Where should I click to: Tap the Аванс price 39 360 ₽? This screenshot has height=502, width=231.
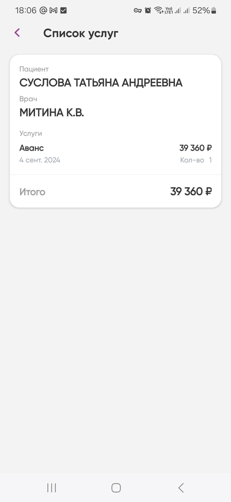(x=195, y=148)
